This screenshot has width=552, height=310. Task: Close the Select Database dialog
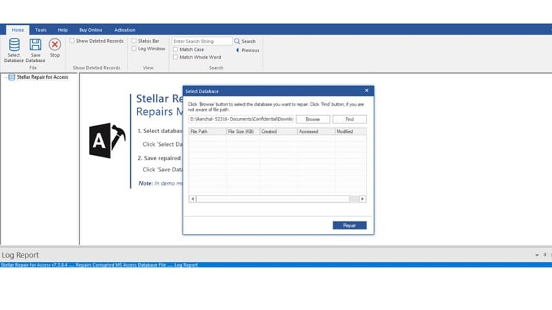[366, 91]
